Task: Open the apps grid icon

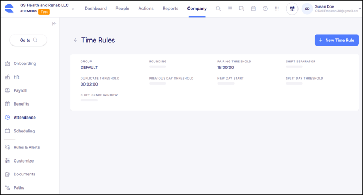Action: (x=277, y=9)
